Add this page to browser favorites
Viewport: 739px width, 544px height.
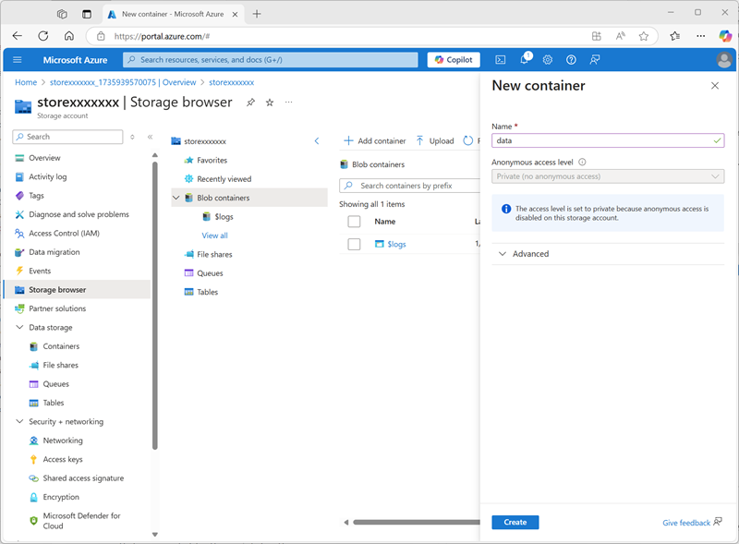(643, 36)
